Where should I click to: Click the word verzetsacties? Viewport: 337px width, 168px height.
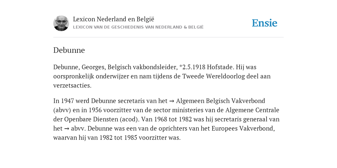[x=72, y=86]
